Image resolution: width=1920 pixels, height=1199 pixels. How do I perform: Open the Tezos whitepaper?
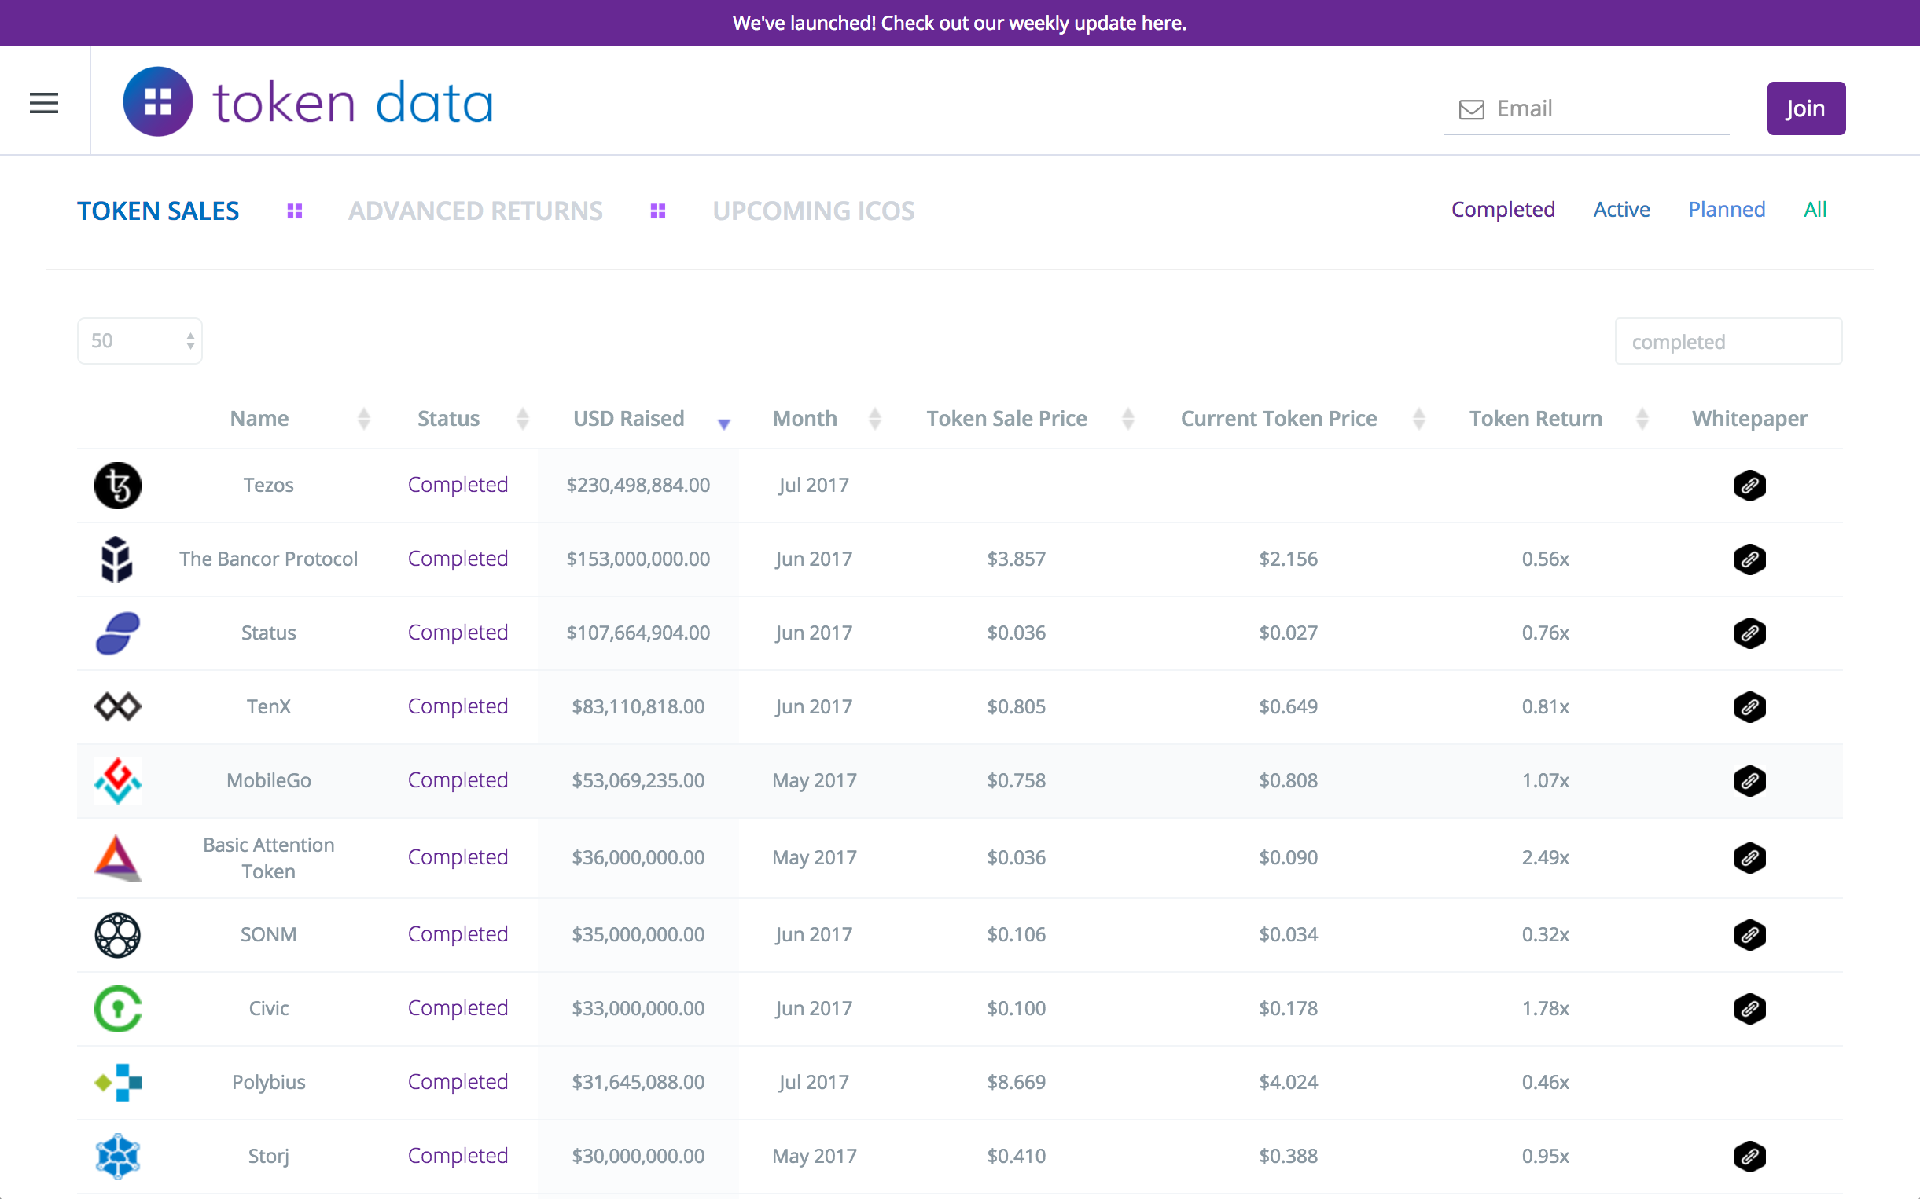[1751, 485]
